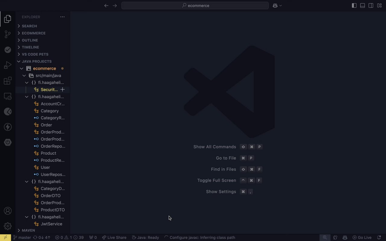This screenshot has width=386, height=241.
Task: Open the Securit... class in the tree
Action: click(49, 89)
